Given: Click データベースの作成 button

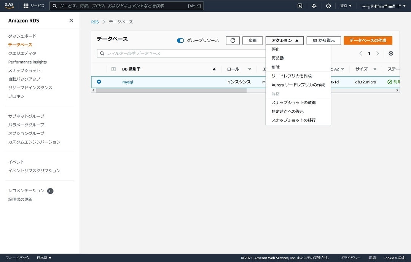Looking at the screenshot, I should pos(368,40).
